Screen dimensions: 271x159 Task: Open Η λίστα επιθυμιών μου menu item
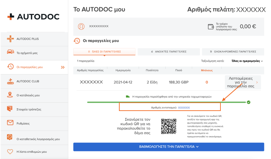(x=34, y=152)
